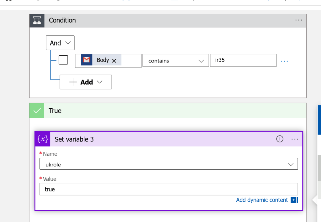Open the Condition card ellipsis menu
The width and height of the screenshot is (321, 222).
[298, 20]
